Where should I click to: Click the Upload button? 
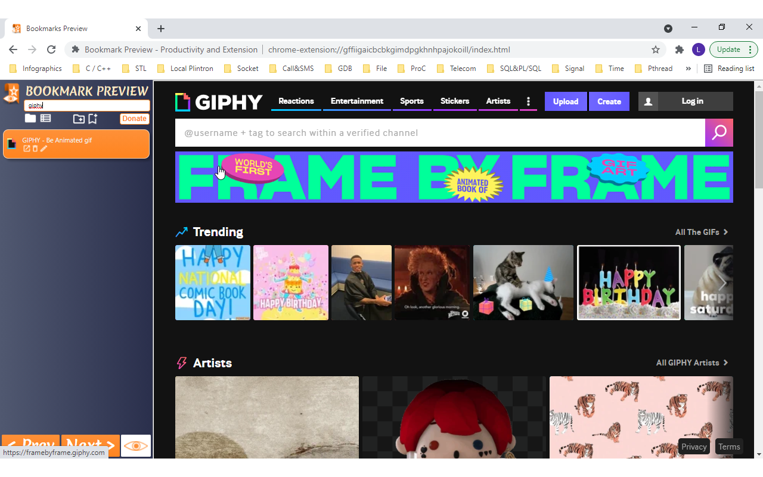coord(565,101)
